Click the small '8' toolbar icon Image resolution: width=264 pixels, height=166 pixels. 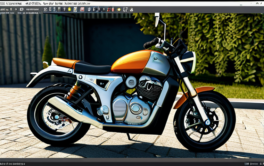click(64, 9)
